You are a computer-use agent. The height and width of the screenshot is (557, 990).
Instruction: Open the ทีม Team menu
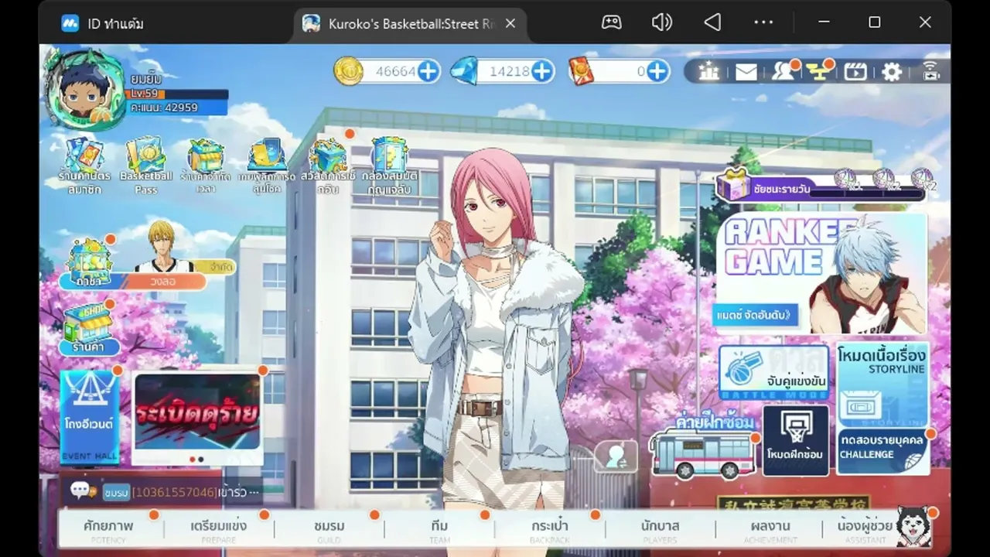coord(439,529)
